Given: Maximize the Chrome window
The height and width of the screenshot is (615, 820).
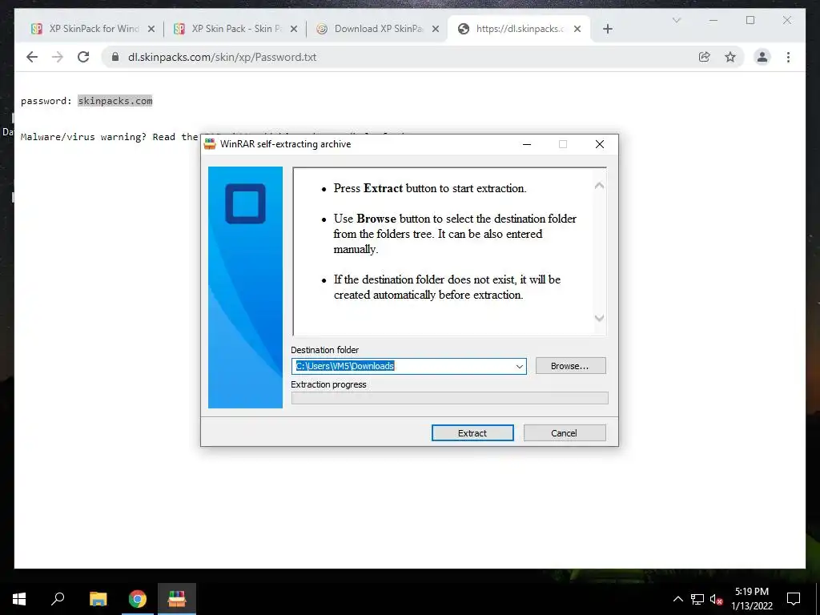Looking at the screenshot, I should 750,20.
